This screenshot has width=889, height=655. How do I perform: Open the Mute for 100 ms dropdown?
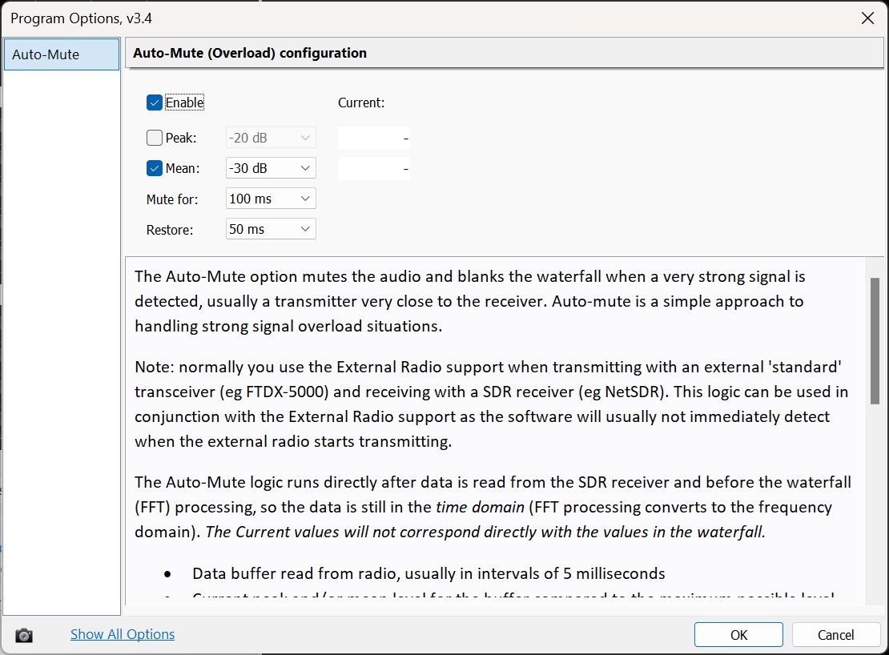(271, 199)
